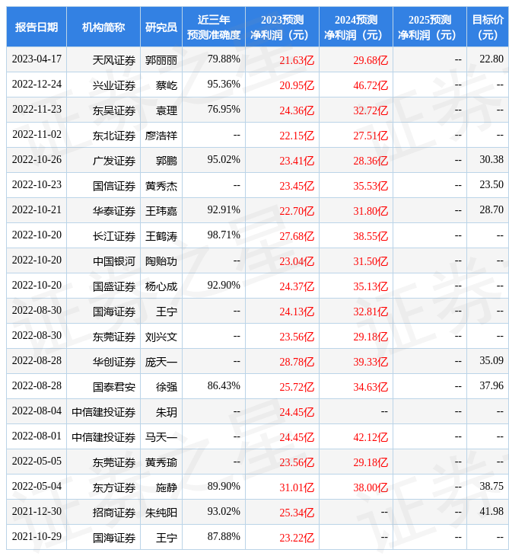Screen dimensions: 509x556
Task: Click target price 22.80
Action: pyautogui.click(x=492, y=59)
